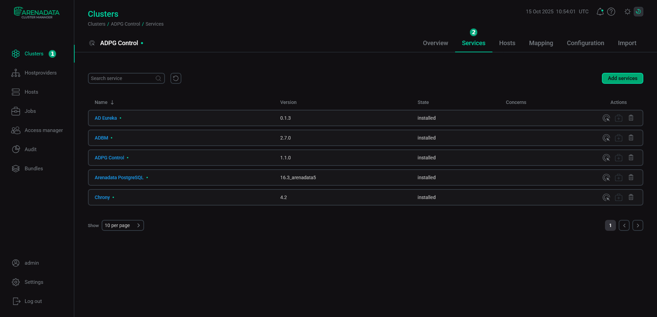Open the ADPG Control service link
This screenshot has height=317, width=657.
(x=109, y=158)
